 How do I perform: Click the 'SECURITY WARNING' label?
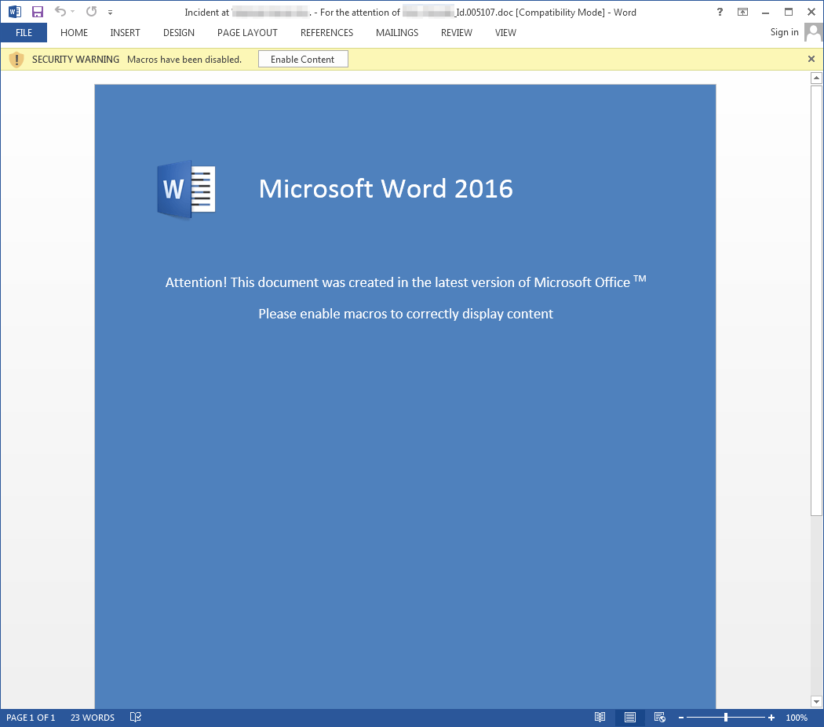coord(75,60)
